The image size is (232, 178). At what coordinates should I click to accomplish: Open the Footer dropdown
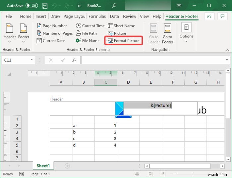pyautogui.click(x=24, y=33)
